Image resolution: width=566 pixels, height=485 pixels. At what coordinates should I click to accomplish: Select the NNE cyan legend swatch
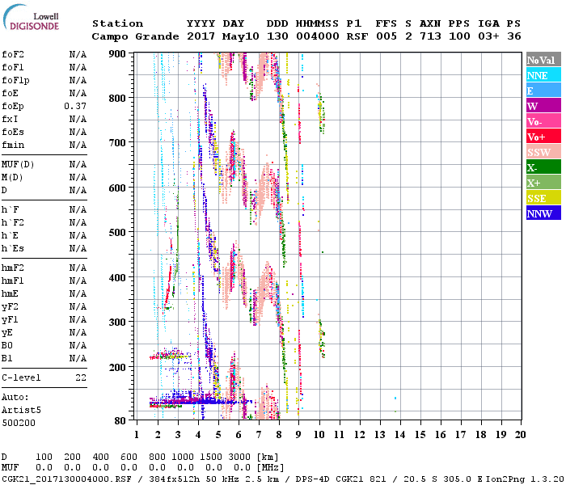[x=543, y=75]
